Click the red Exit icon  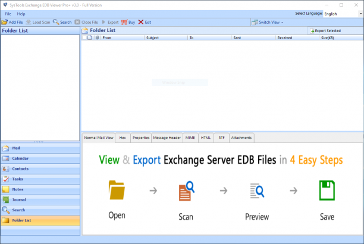(141, 22)
